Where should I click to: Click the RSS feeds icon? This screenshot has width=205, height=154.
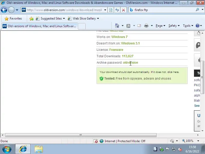click(128, 26)
